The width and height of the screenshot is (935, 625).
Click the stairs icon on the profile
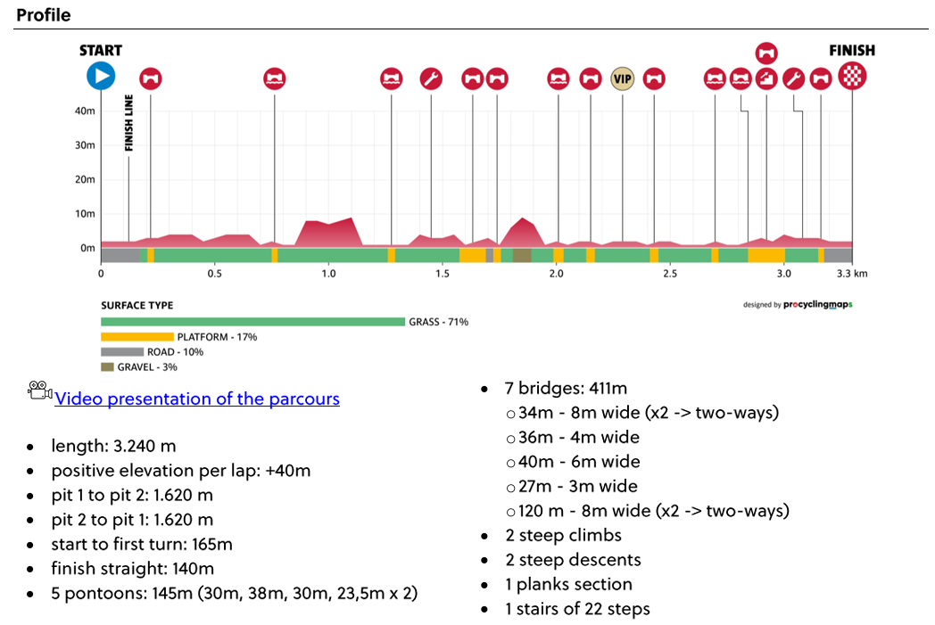765,79
